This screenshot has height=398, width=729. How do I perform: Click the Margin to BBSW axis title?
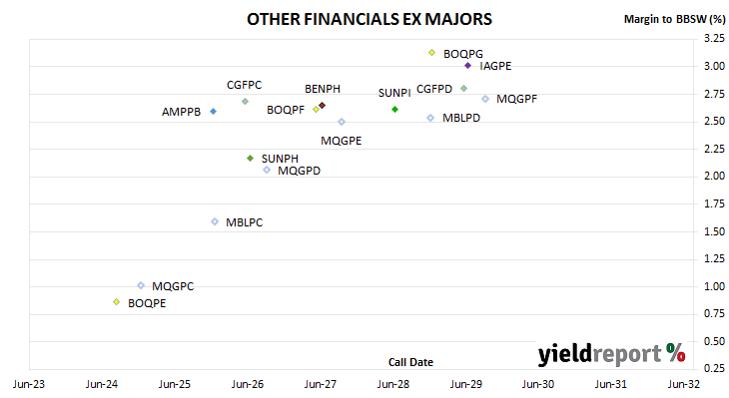point(674,19)
